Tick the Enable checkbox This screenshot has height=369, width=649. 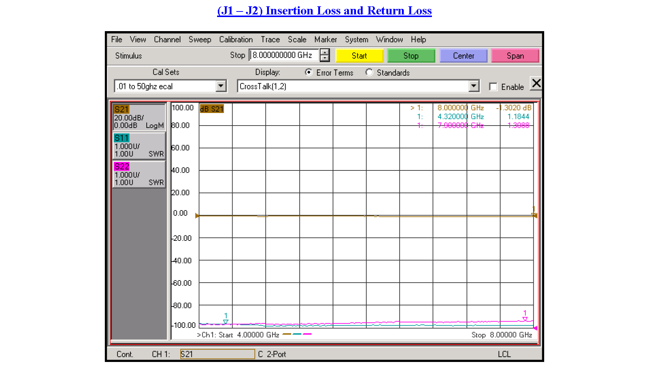pyautogui.click(x=493, y=87)
